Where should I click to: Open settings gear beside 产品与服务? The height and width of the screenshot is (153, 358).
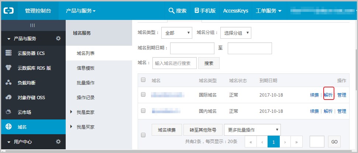coord(58,39)
